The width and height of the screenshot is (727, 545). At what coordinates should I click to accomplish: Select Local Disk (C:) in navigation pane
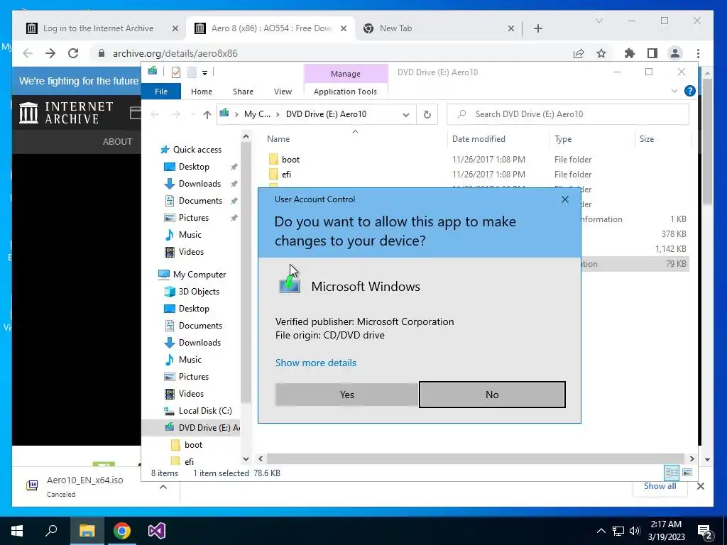click(x=205, y=411)
